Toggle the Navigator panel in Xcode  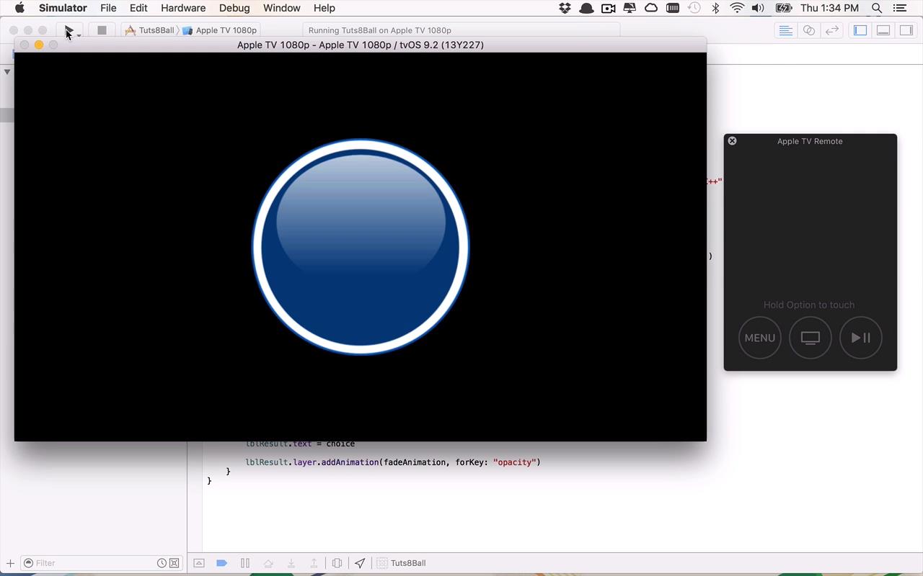click(x=860, y=30)
